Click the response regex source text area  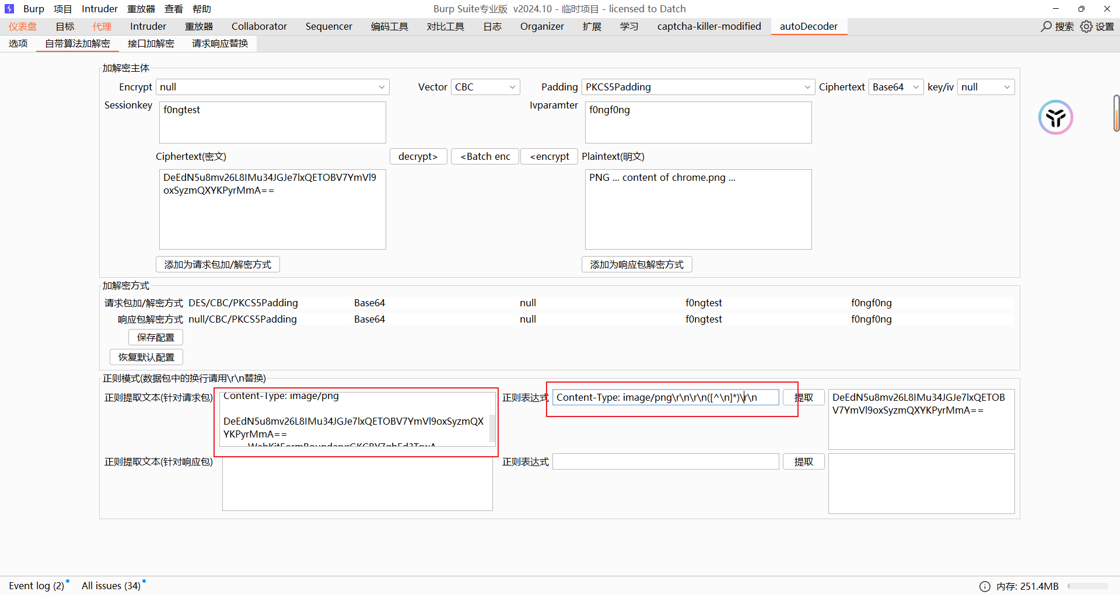(358, 484)
